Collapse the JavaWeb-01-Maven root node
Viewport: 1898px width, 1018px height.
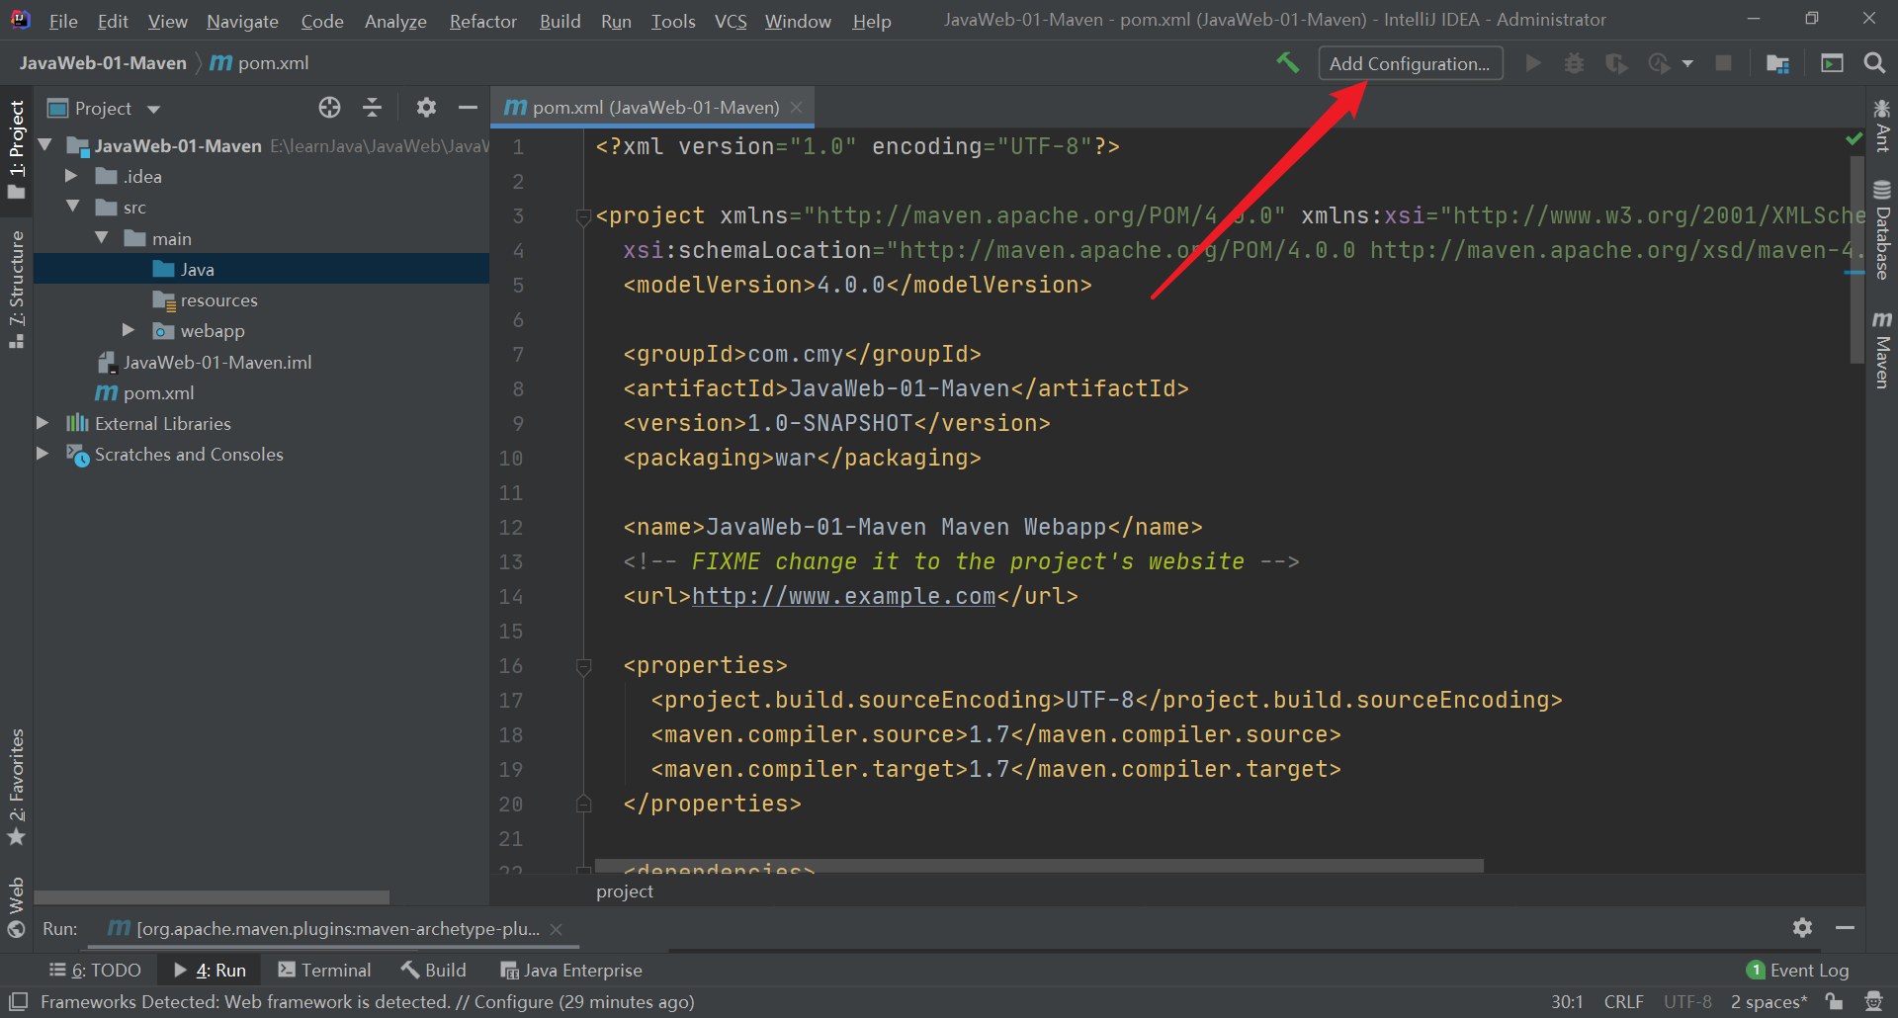[44, 145]
